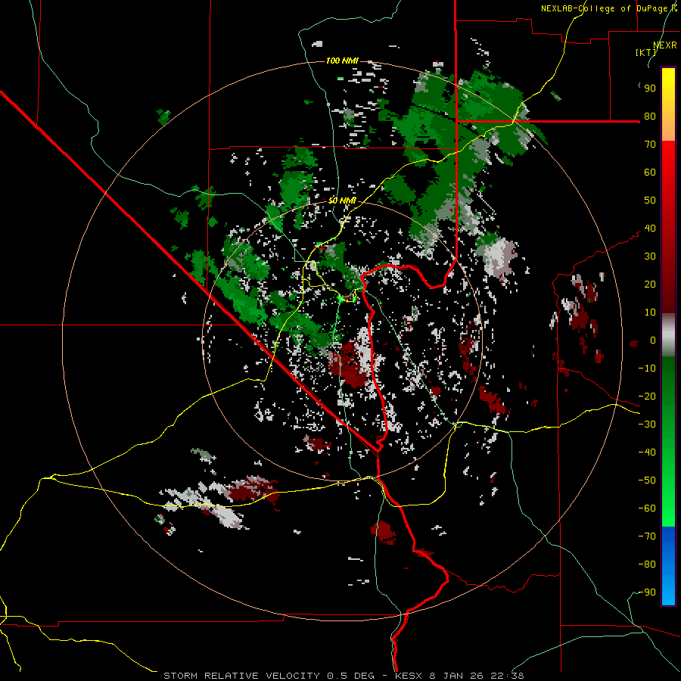The height and width of the screenshot is (681, 681).
Task: Click the blue segment of the color bar
Action: (x=668, y=566)
